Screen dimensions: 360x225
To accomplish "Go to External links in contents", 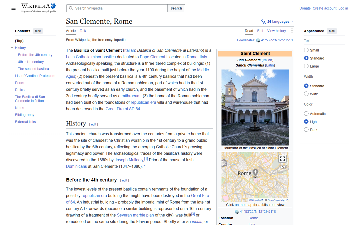I will [25, 122].
